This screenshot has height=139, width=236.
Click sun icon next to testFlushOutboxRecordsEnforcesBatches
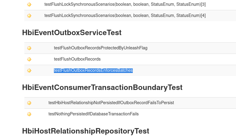coord(29,71)
